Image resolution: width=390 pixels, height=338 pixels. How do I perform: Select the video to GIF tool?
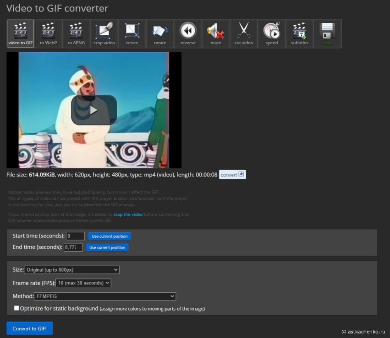[21, 33]
